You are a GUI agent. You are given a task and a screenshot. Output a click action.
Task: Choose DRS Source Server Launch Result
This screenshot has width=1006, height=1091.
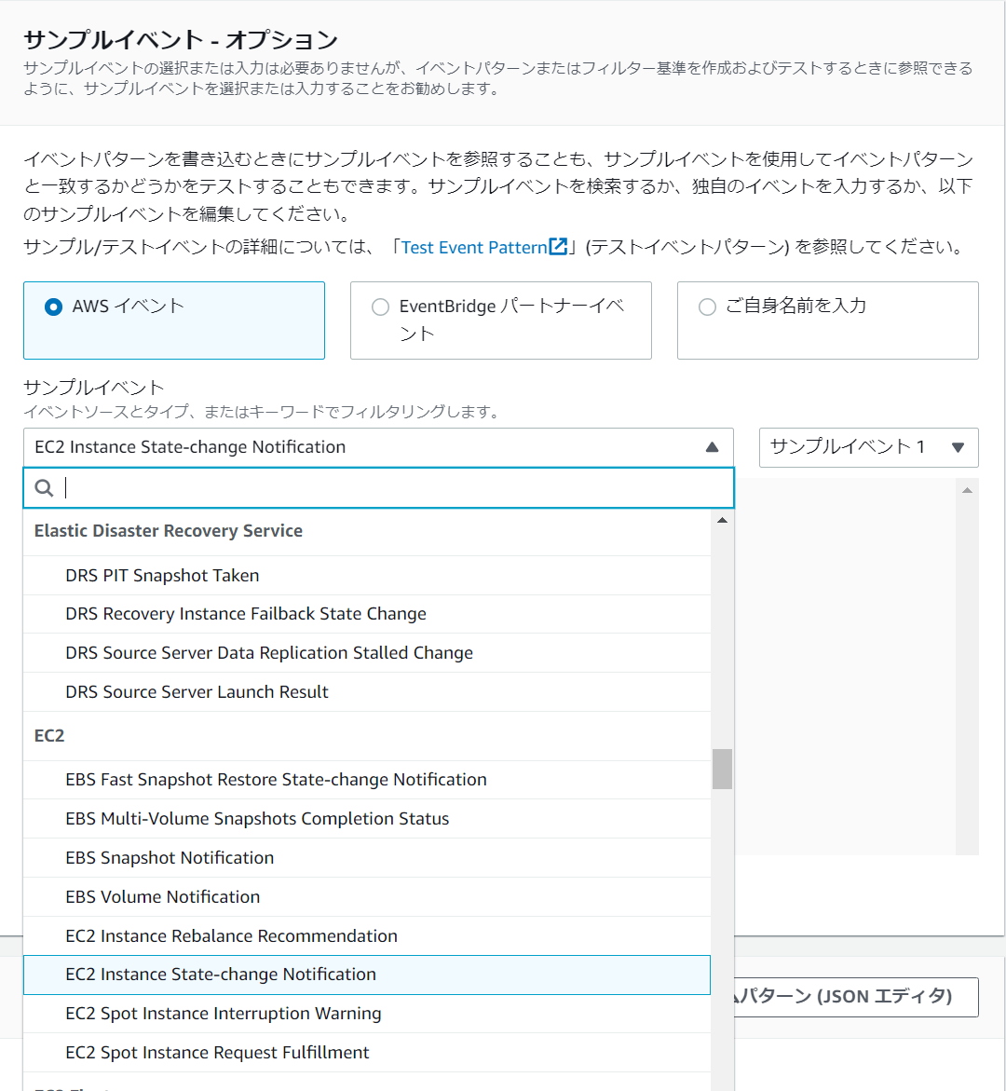pyautogui.click(x=367, y=691)
